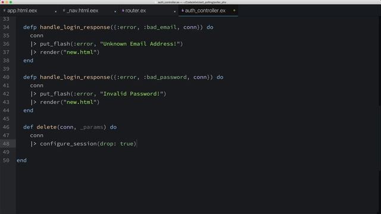
Task: Close the _nav.html.eex tab
Action: pyautogui.click(x=115, y=11)
